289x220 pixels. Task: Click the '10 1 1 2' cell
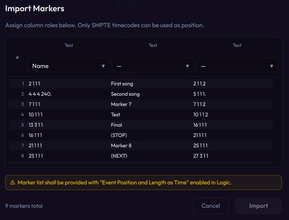coord(201,114)
